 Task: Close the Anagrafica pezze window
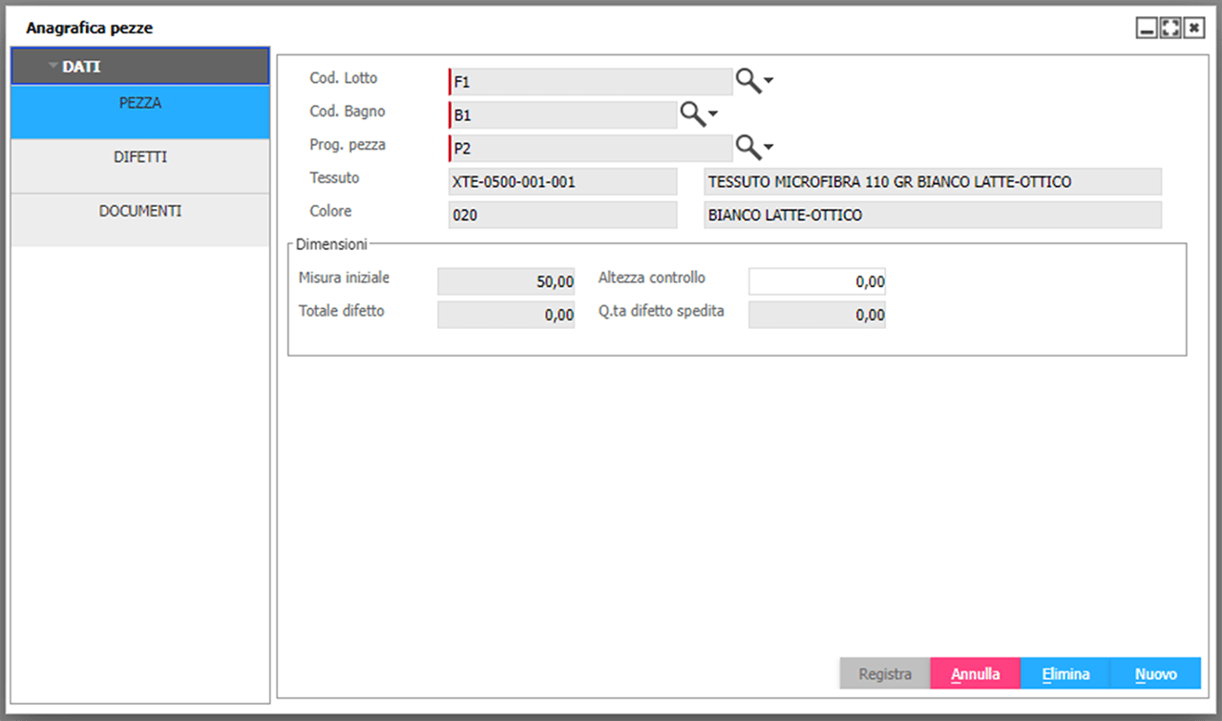1194,29
